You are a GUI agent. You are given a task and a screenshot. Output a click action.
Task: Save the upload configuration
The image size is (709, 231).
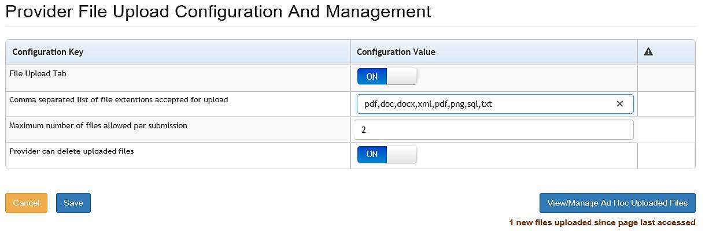click(73, 203)
